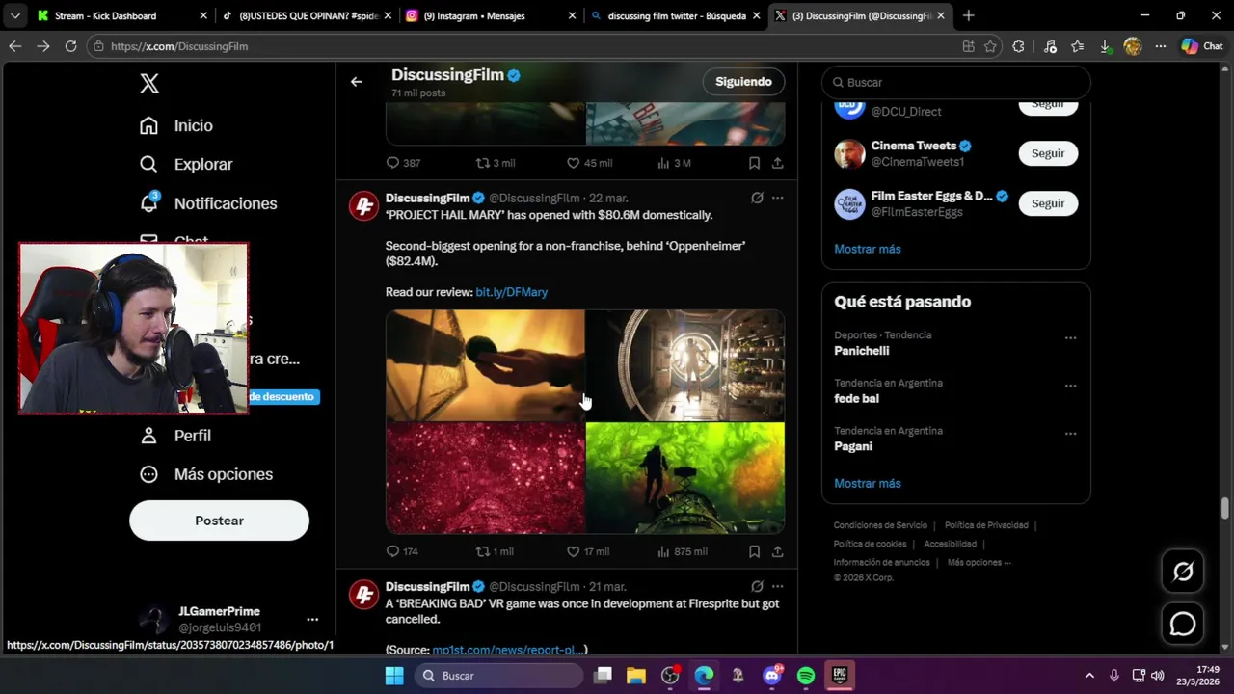Screen dimensions: 1234x694
Task: Open browser Copilot Chat button
Action: 1202,46
